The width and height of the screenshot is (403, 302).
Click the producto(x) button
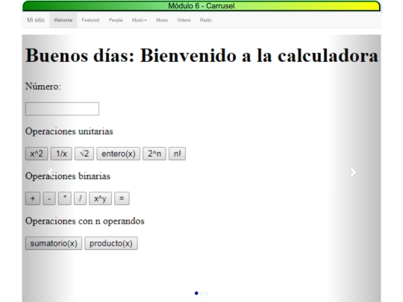111,243
